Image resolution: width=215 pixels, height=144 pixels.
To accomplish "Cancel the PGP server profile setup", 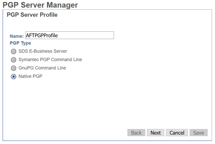I will pos(177,133).
